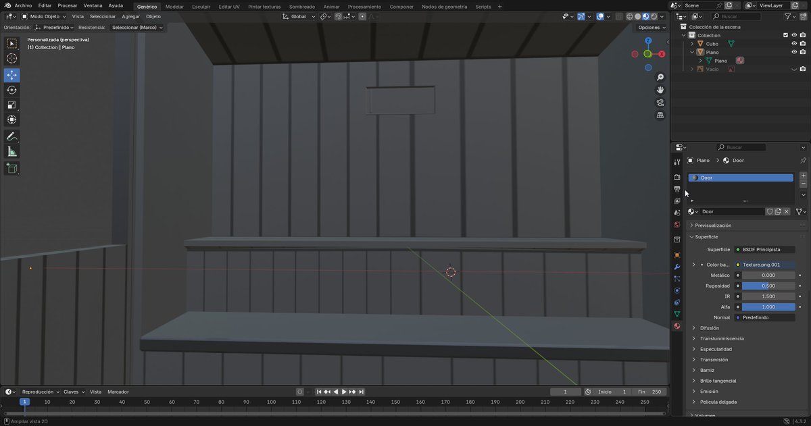
Task: Open the Procesar menu
Action: click(x=68, y=5)
